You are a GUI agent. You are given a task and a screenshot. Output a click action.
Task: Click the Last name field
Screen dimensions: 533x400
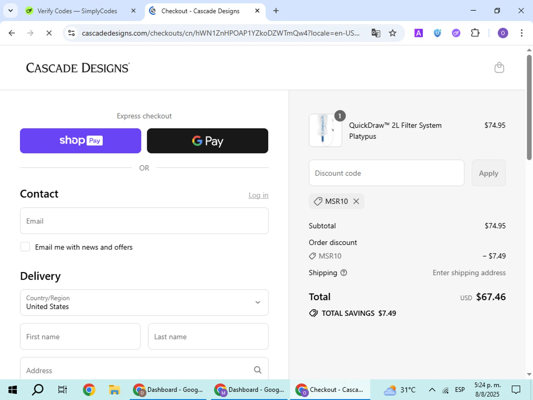pos(208,336)
